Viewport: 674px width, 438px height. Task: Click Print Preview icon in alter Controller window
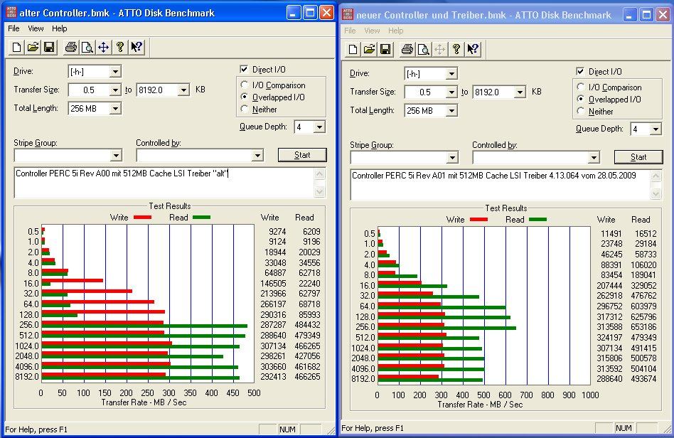[x=87, y=47]
